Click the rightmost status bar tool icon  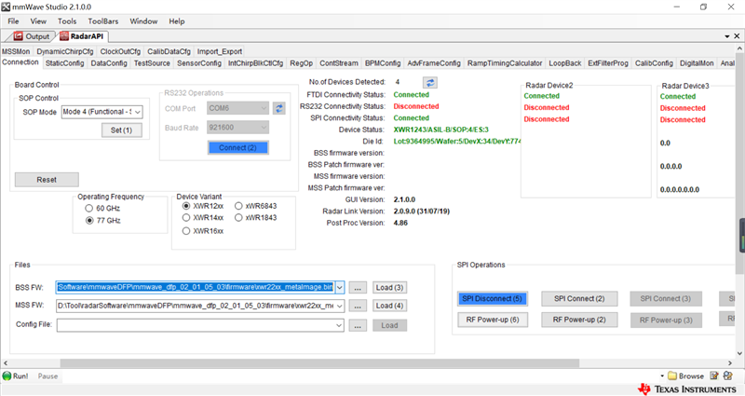[x=728, y=376]
